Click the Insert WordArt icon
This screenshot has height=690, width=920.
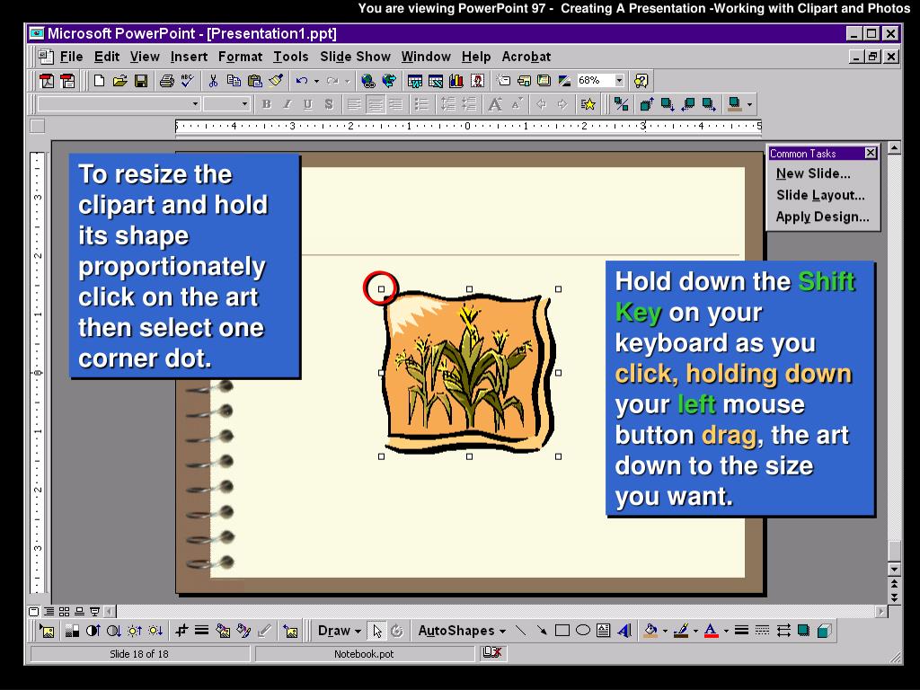tap(624, 631)
